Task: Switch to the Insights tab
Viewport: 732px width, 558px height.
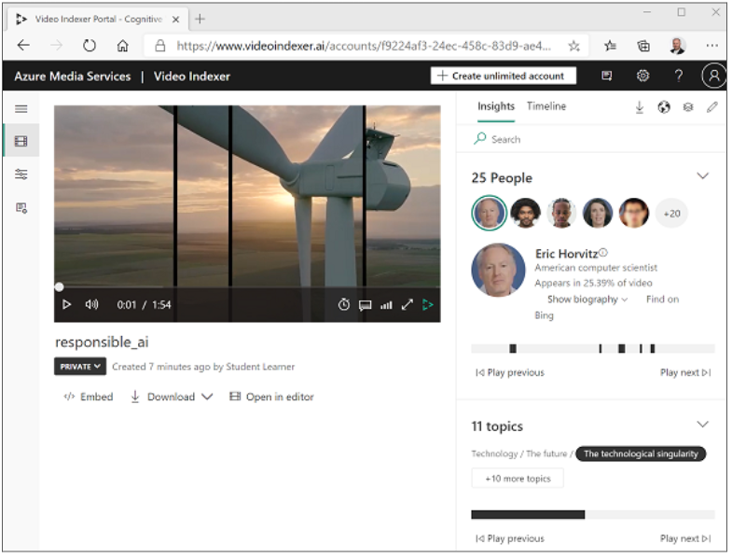Action: point(498,107)
